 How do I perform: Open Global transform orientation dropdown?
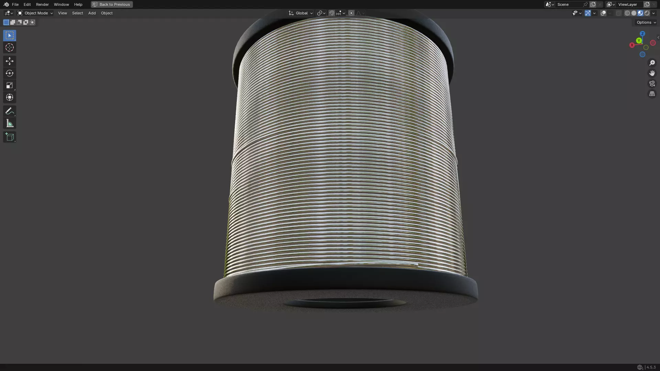pos(300,13)
